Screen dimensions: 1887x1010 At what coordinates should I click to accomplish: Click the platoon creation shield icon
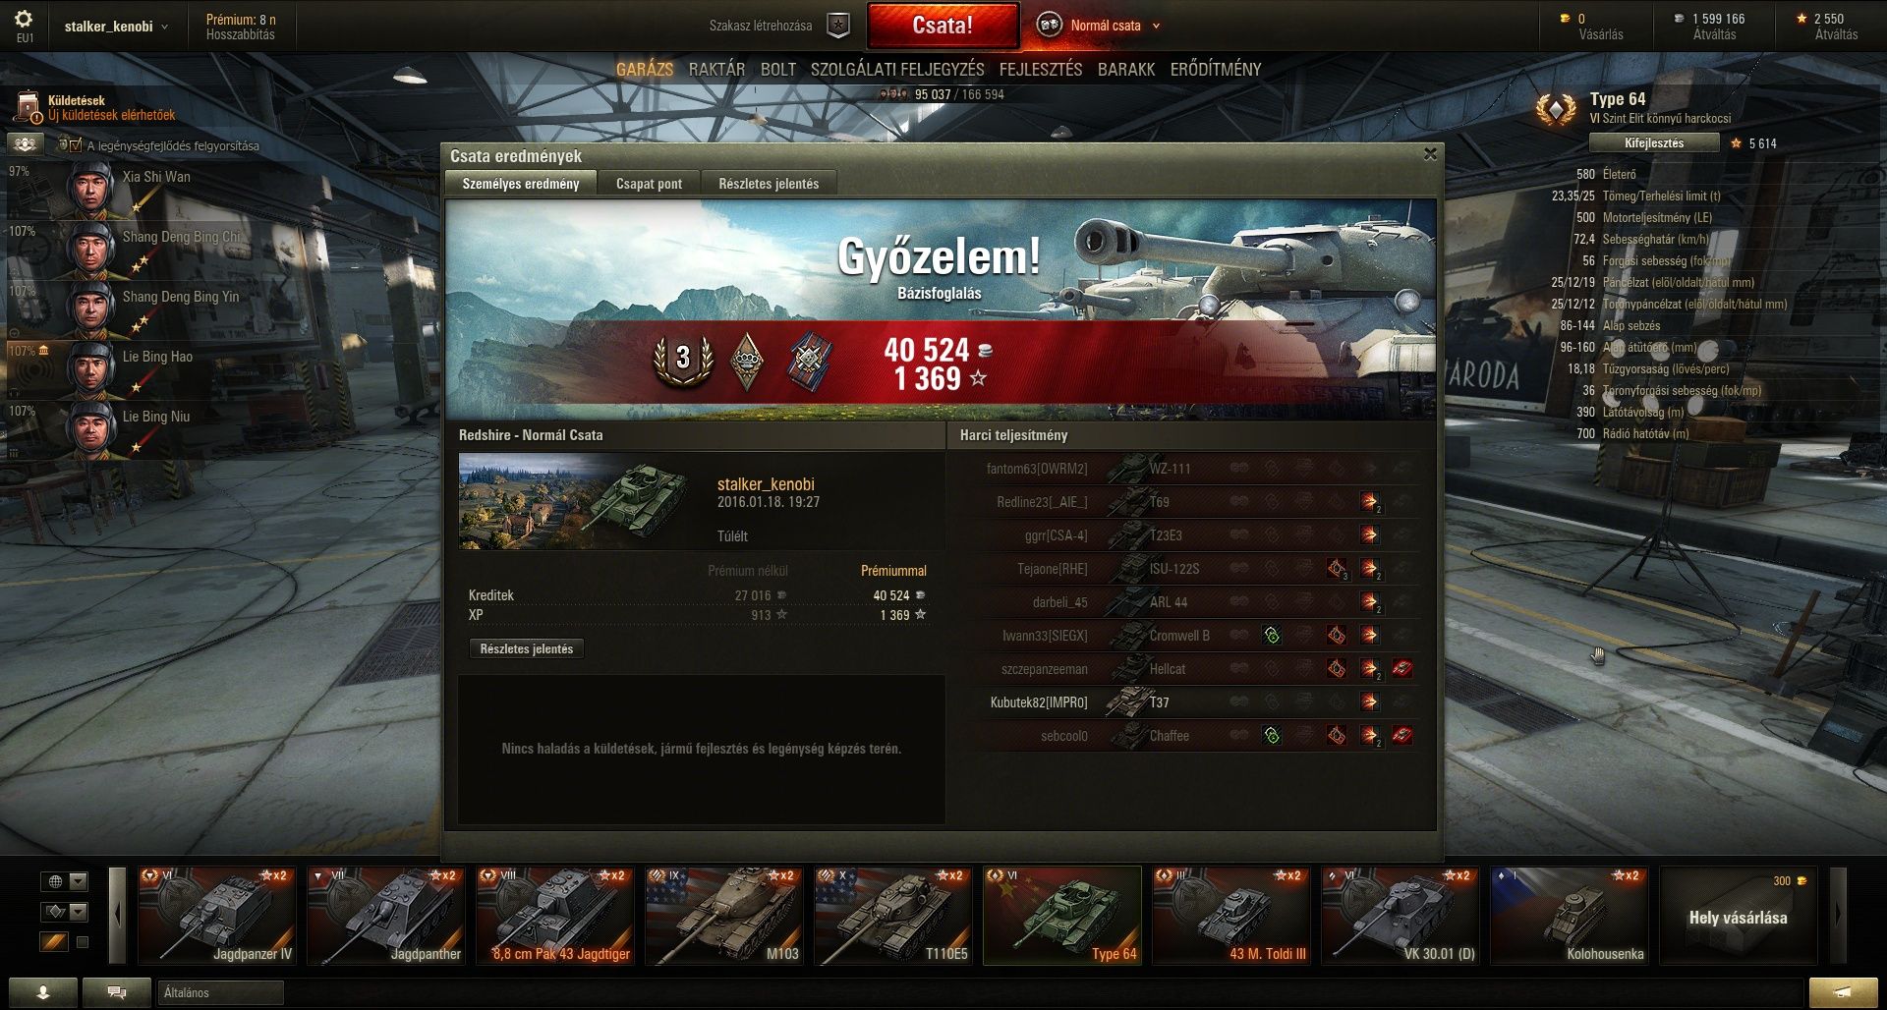[837, 27]
